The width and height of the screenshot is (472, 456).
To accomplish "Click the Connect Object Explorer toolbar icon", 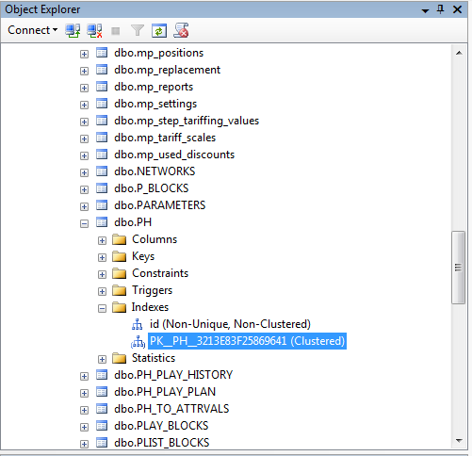I will (x=73, y=31).
